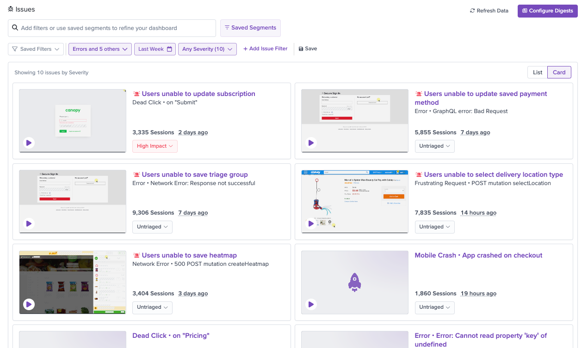Click the floppy disk icon beside Save
The image size is (588, 348).
pyautogui.click(x=301, y=49)
